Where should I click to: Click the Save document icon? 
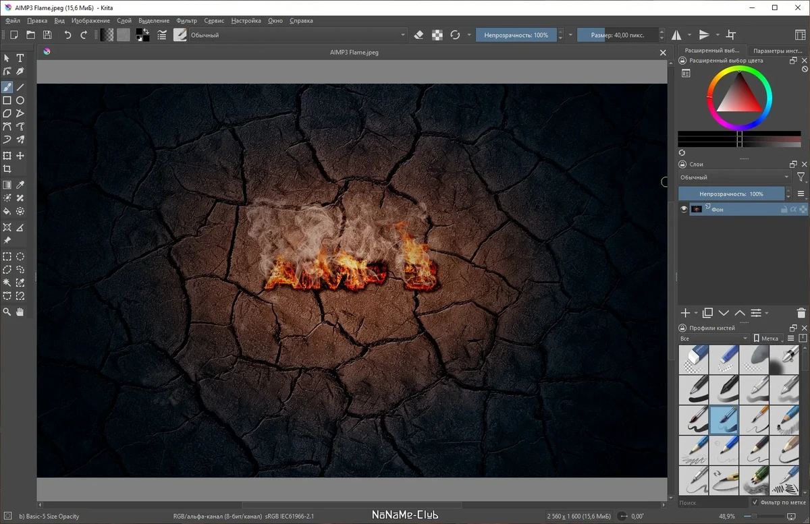47,34
